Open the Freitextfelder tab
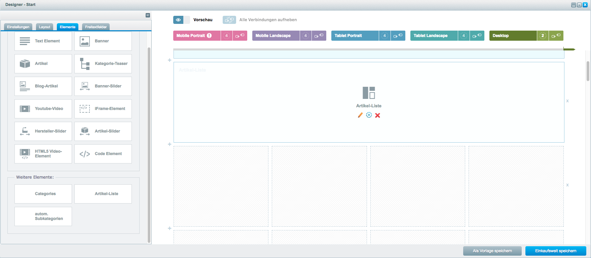This screenshot has width=591, height=258. (96, 27)
